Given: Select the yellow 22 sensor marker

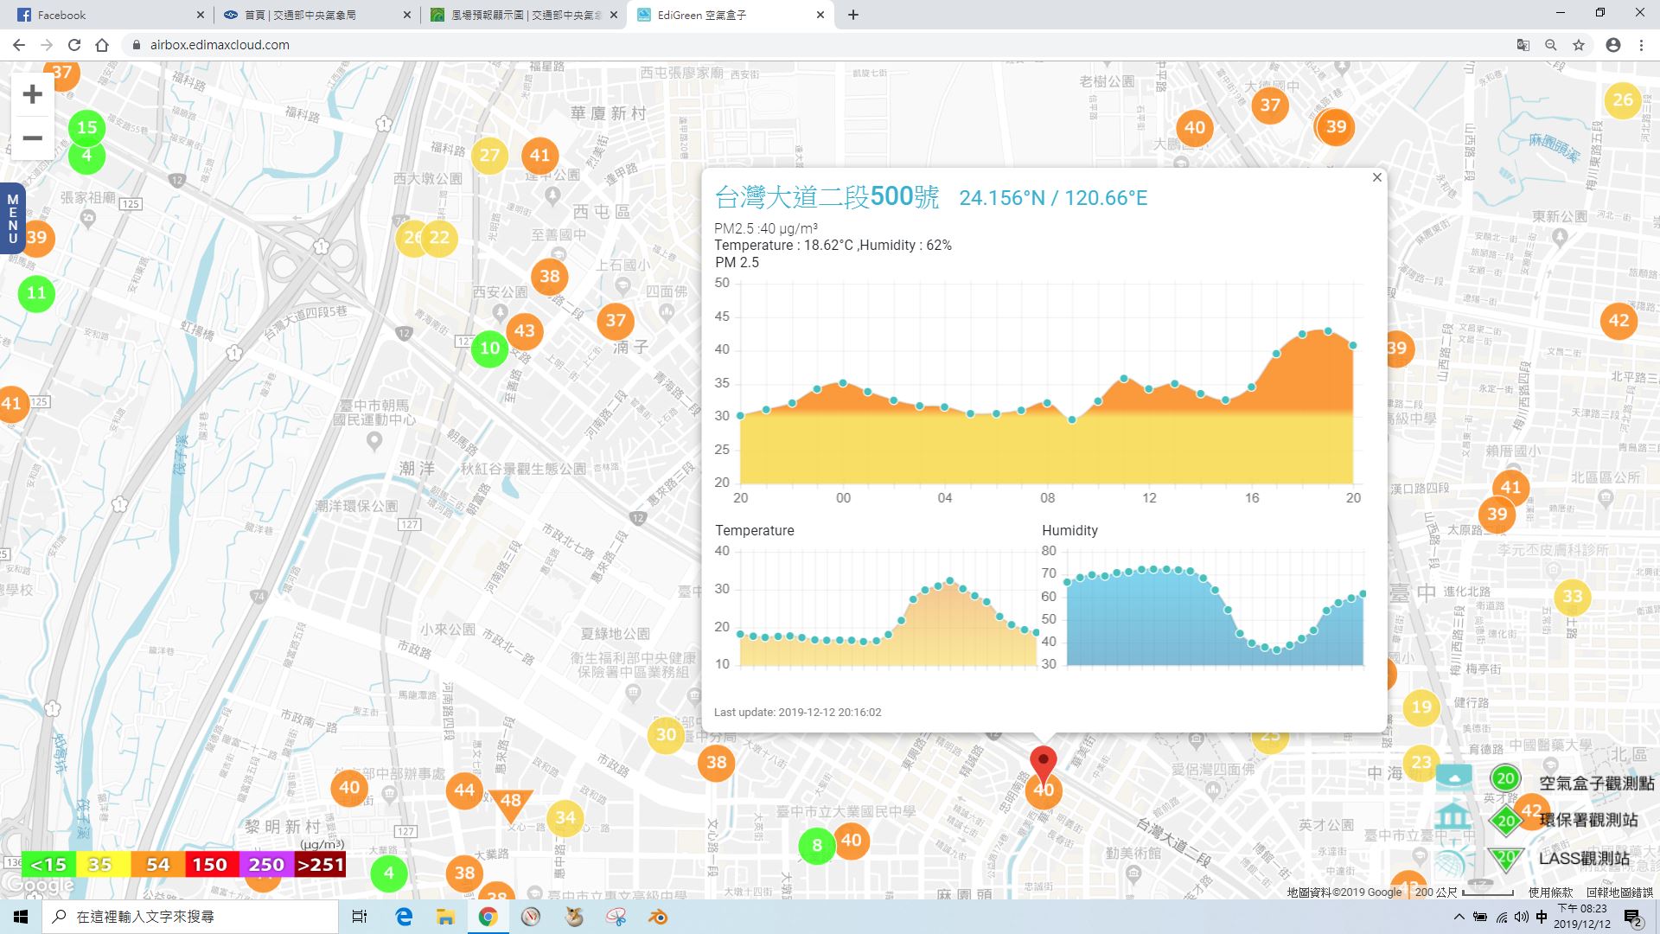Looking at the screenshot, I should pyautogui.click(x=440, y=238).
